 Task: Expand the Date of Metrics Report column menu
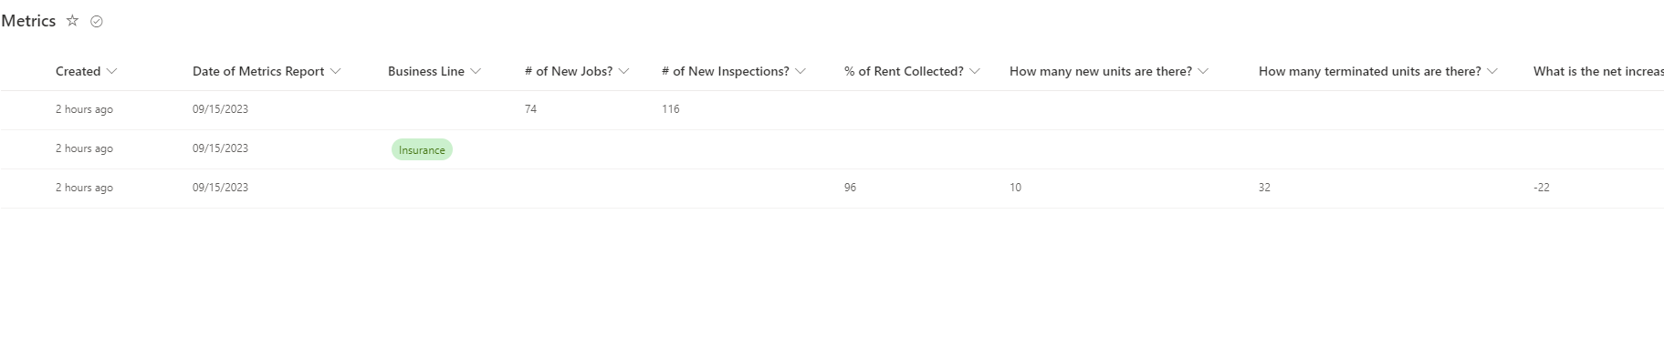pyautogui.click(x=335, y=72)
